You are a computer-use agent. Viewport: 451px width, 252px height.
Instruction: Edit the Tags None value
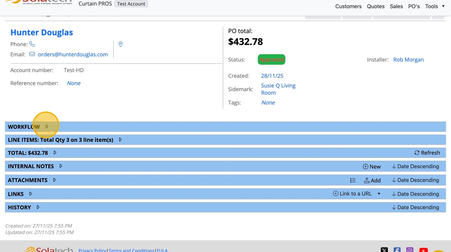pyautogui.click(x=268, y=102)
